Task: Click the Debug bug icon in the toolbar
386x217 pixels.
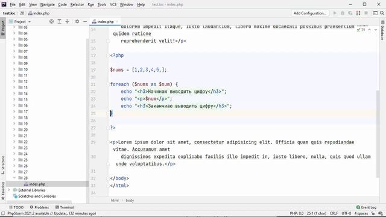Action: pos(343,13)
